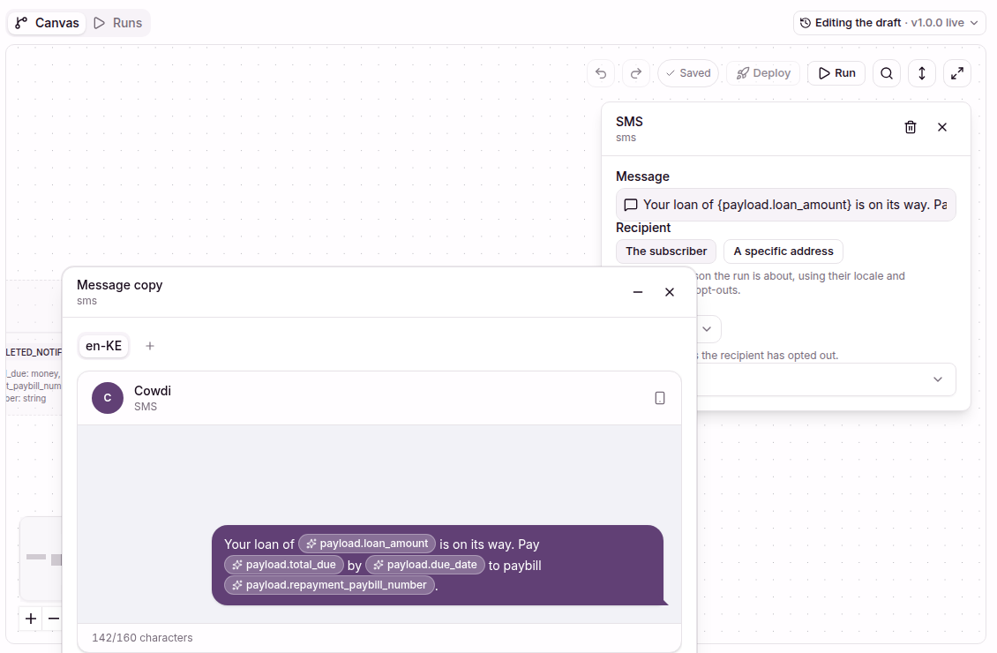Add a new locale tab
Image resolution: width=997 pixels, height=653 pixels.
pos(150,346)
